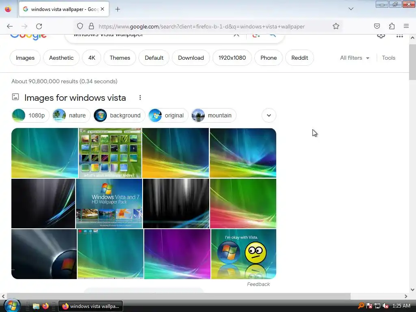View site security via the padlock icon

click(x=91, y=26)
